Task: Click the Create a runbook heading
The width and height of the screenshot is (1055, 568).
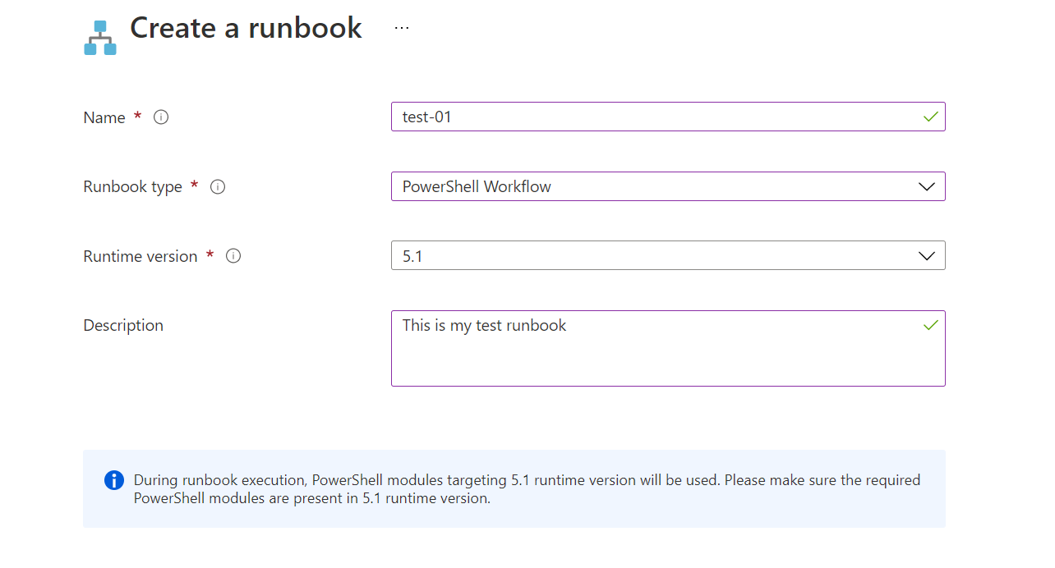Action: point(245,29)
